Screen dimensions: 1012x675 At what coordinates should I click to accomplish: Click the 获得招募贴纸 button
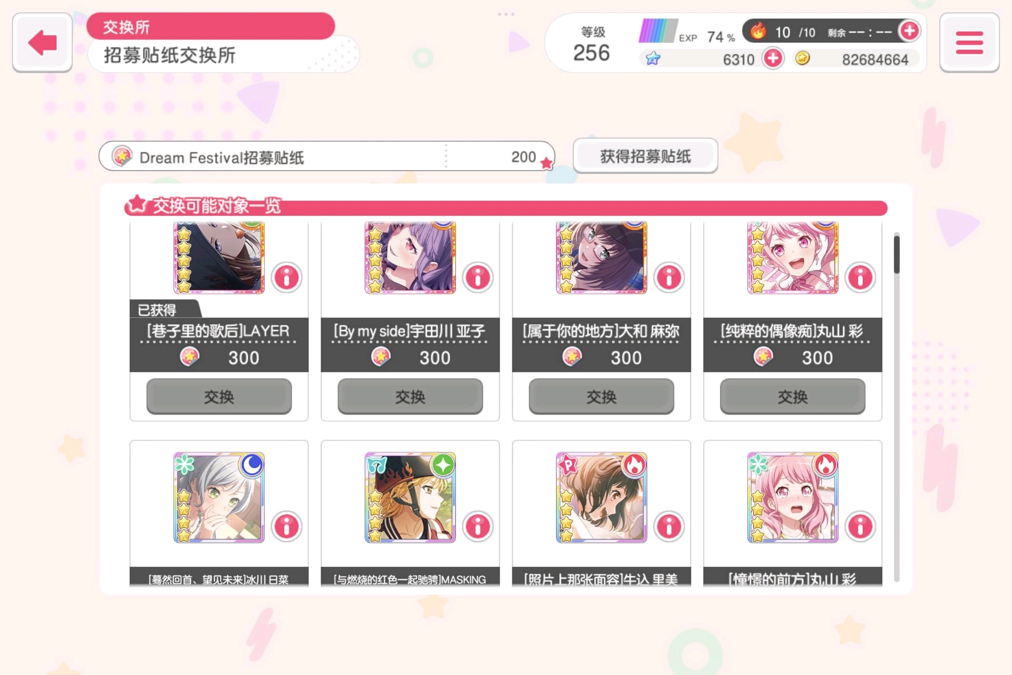point(645,156)
